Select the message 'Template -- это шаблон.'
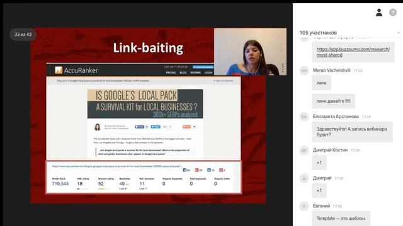This screenshot has height=226, width=403. (x=341, y=218)
